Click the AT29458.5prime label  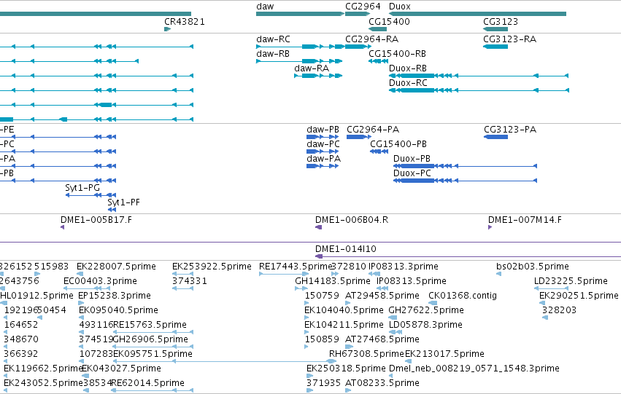point(382,296)
